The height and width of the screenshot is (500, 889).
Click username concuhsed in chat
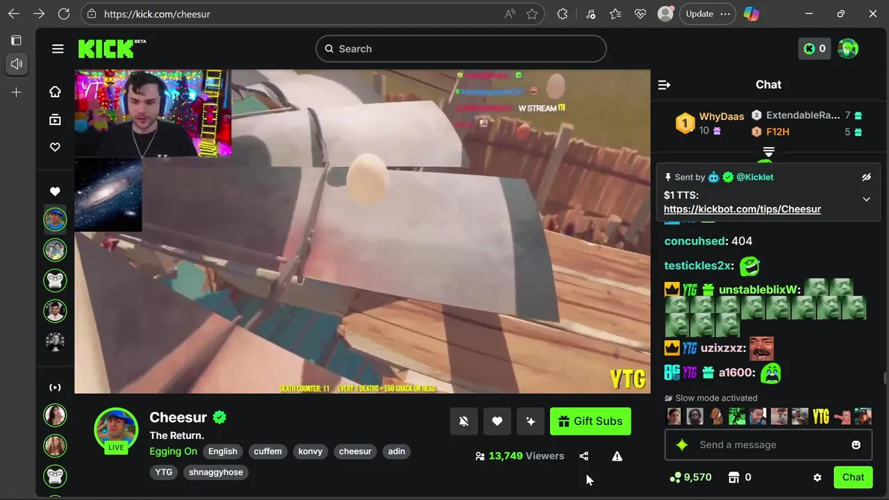coord(695,241)
